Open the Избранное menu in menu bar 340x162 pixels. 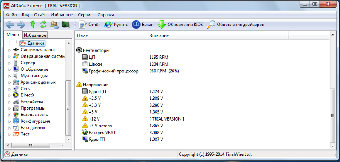pyautogui.click(x=62, y=15)
